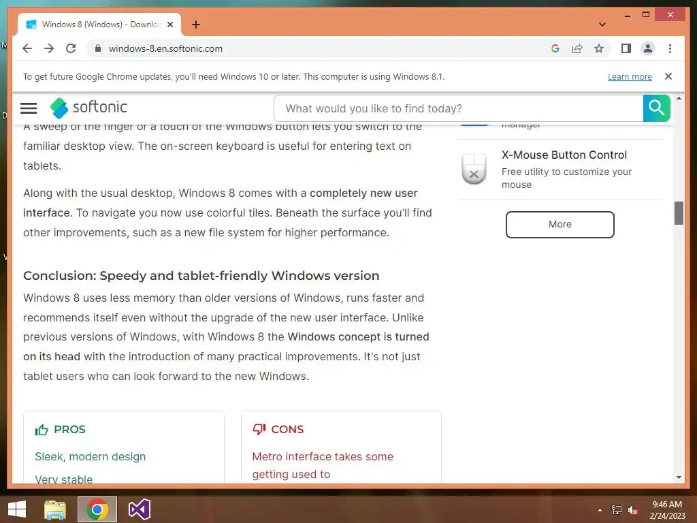
Task: Open Chrome three-dot menu
Action: (670, 48)
